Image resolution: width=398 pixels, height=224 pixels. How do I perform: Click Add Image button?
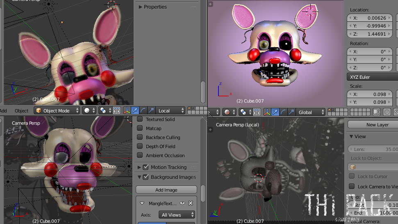point(166,190)
